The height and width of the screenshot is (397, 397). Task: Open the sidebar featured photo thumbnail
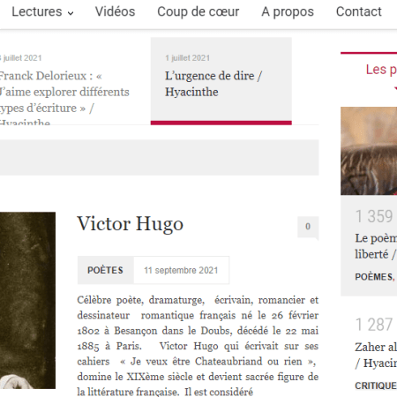point(369,151)
